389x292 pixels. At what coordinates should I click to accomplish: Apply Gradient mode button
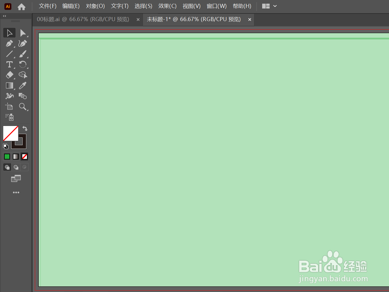(16, 157)
